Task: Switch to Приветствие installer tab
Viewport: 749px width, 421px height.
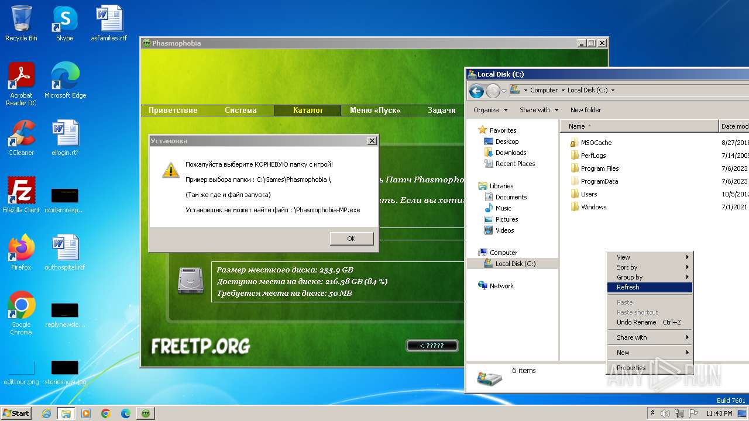Action: tap(173, 110)
